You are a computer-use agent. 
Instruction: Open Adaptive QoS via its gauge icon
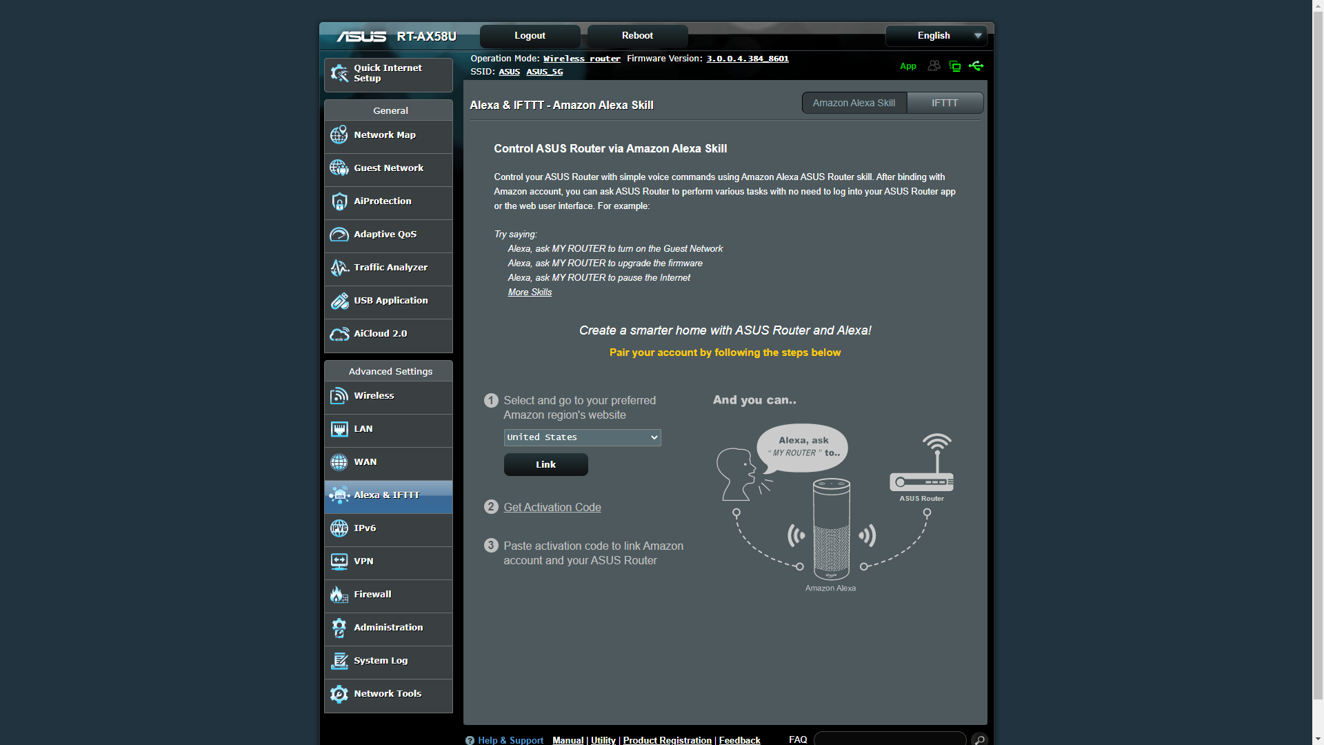pyautogui.click(x=339, y=235)
